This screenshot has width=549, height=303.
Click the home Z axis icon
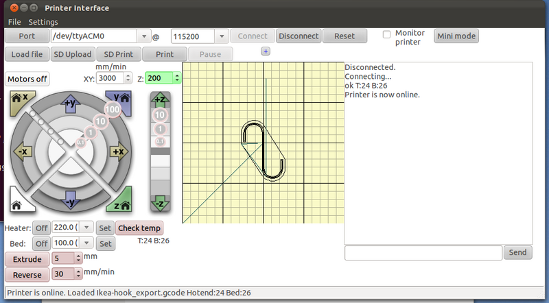pos(124,203)
